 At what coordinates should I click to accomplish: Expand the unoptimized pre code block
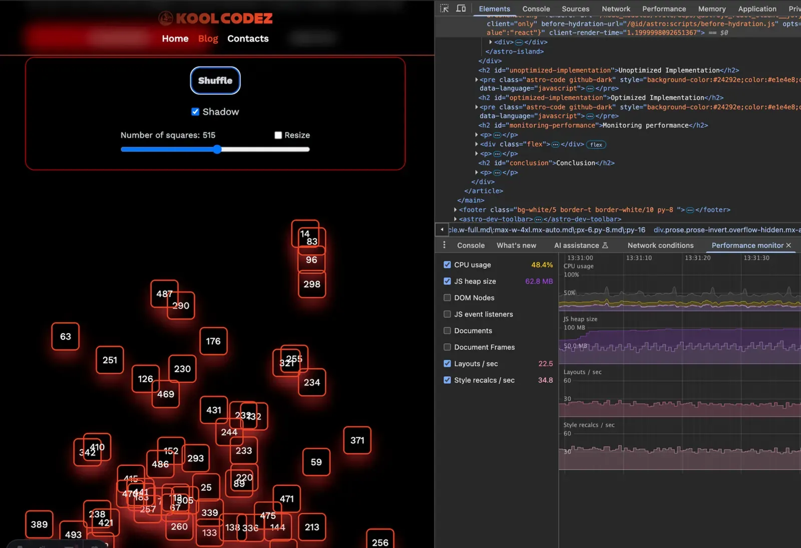point(476,80)
